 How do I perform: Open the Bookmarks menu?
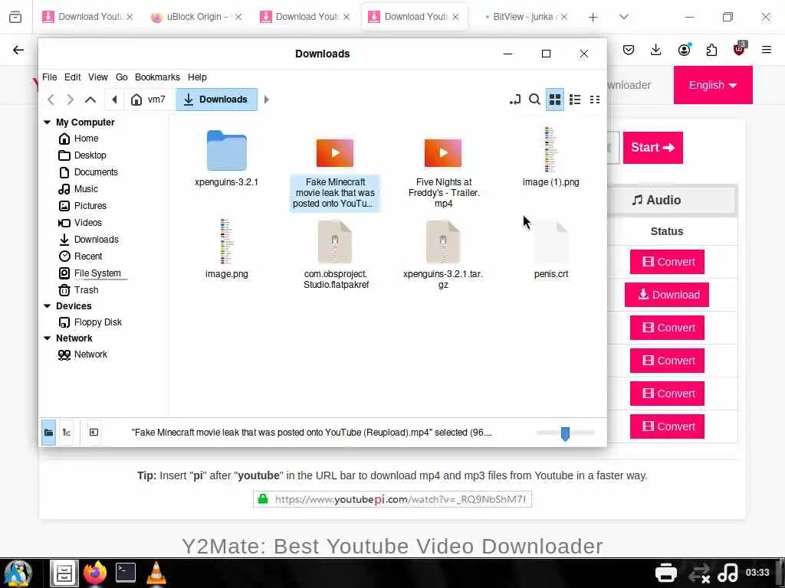[x=157, y=77]
